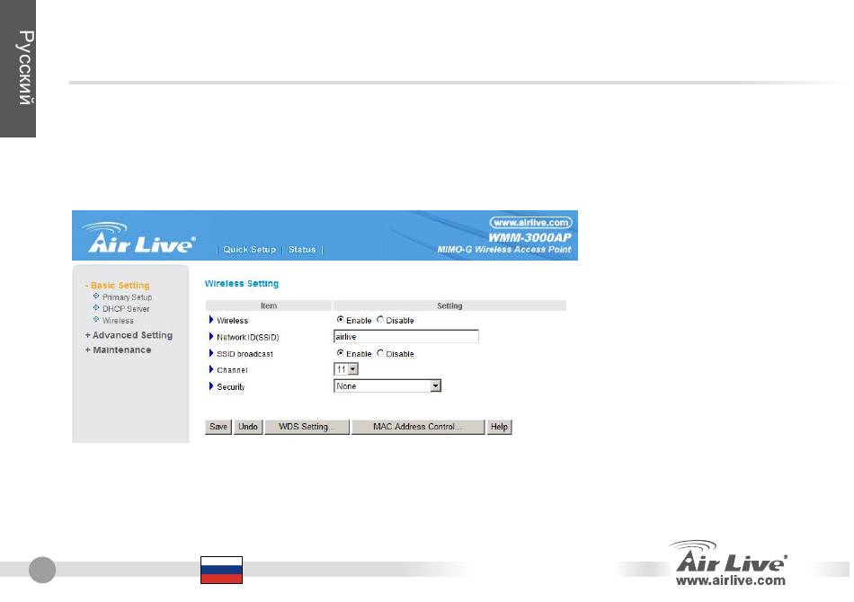Open the Security dropdown
The image size is (854, 602).
387,386
